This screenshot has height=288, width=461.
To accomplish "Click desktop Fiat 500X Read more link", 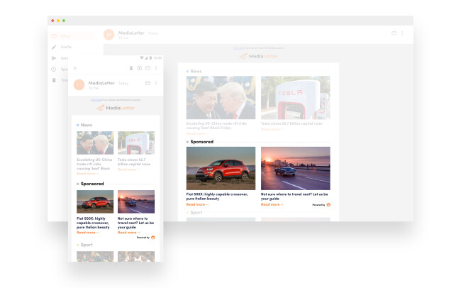I will point(197,204).
